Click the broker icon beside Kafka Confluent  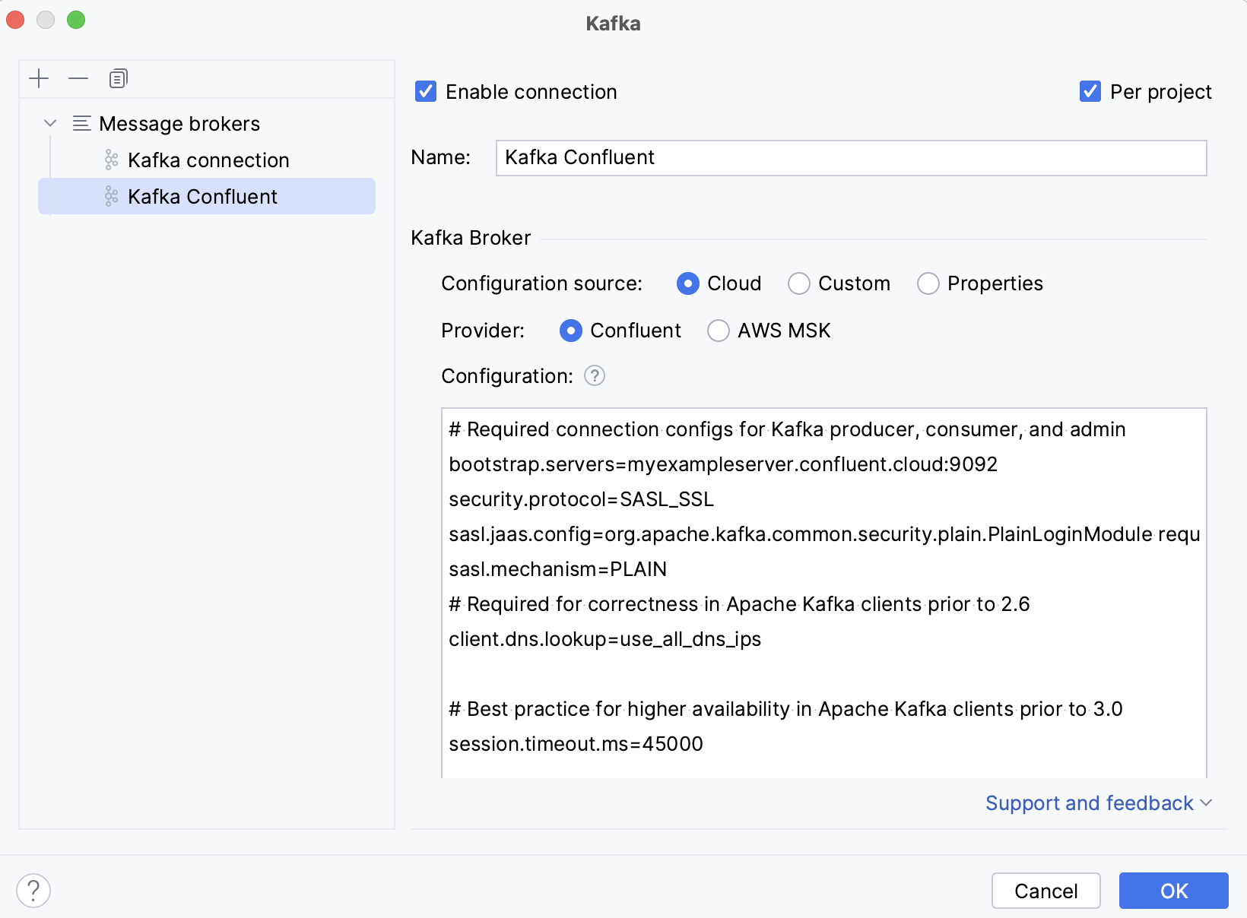(x=111, y=196)
